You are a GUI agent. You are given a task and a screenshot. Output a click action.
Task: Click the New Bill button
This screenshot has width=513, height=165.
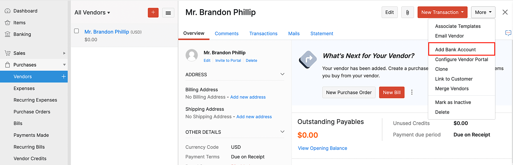(391, 92)
